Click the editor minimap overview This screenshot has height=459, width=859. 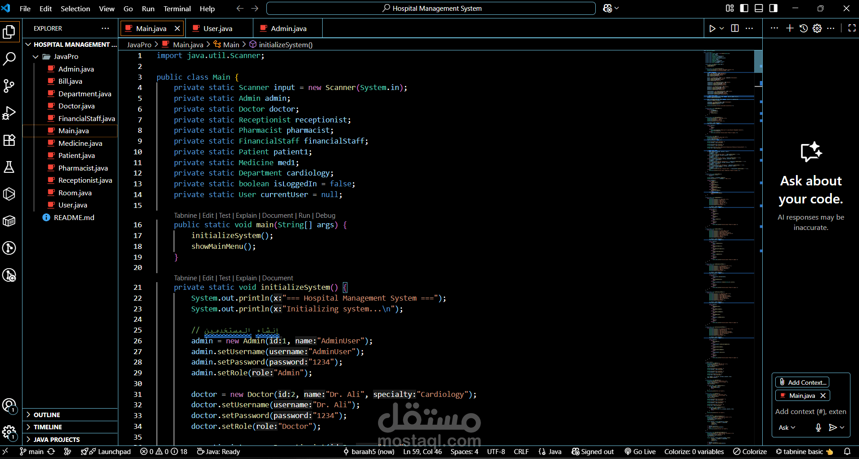729,247
